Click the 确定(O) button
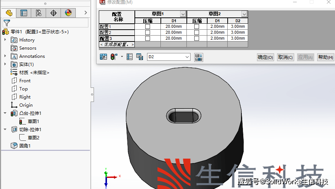Screen dimensions: 335x189 click(x=265, y=57)
